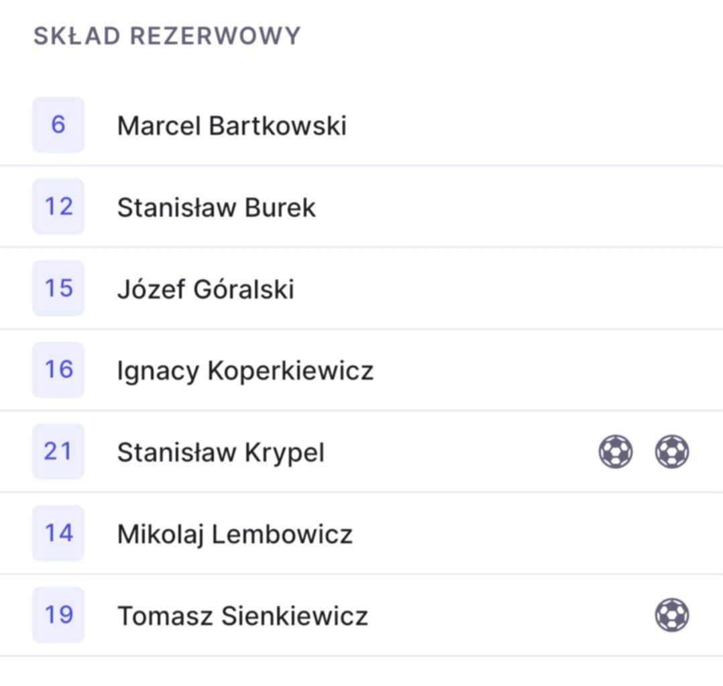Select jersey number 12 badge
Screen dimensions: 723x686
click(58, 207)
